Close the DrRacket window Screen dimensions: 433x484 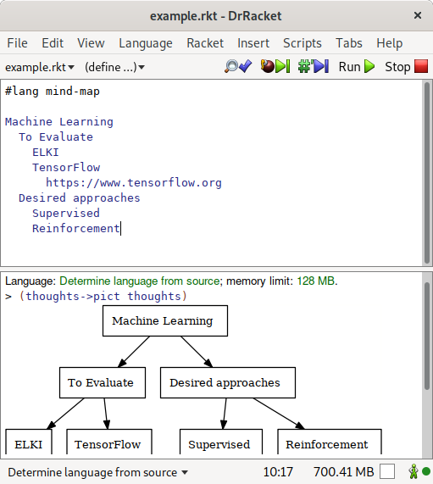418,15
